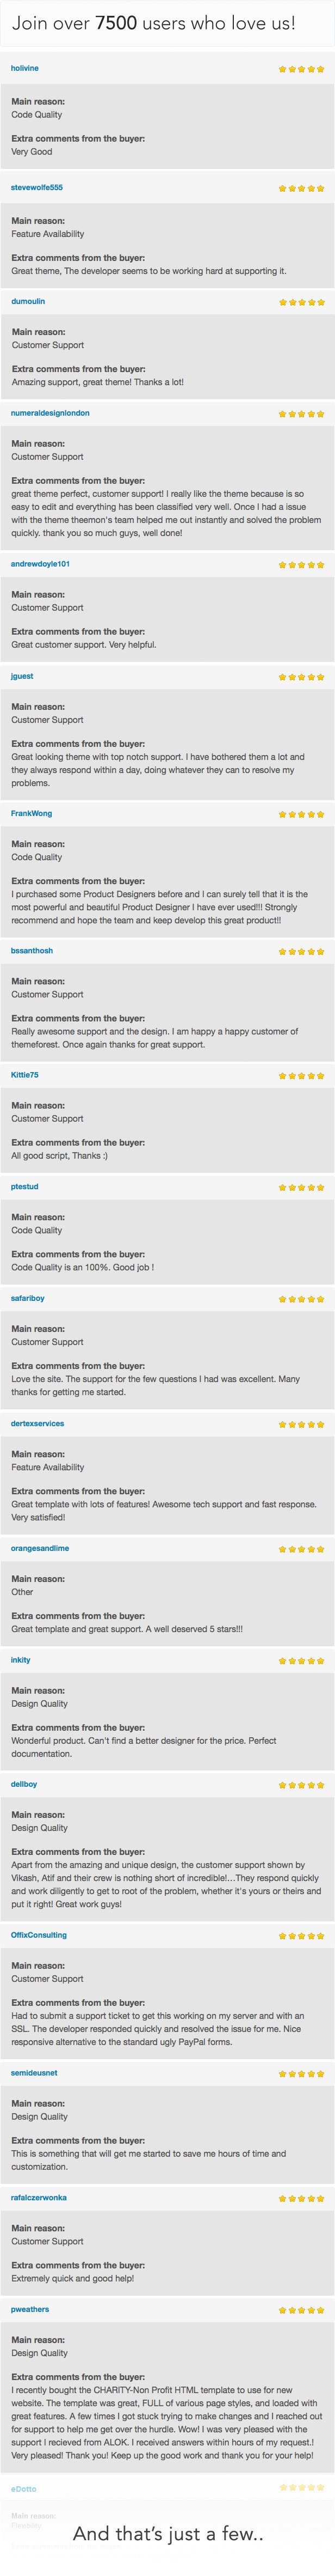Viewport: 335px width, 2574px height.
Task: Visit stevewolfe555's username link
Action: pyautogui.click(x=37, y=187)
